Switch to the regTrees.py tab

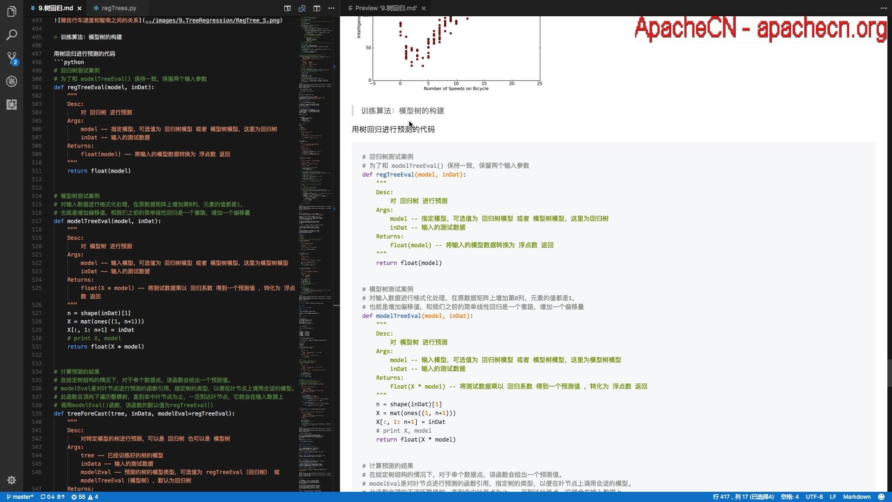click(118, 8)
